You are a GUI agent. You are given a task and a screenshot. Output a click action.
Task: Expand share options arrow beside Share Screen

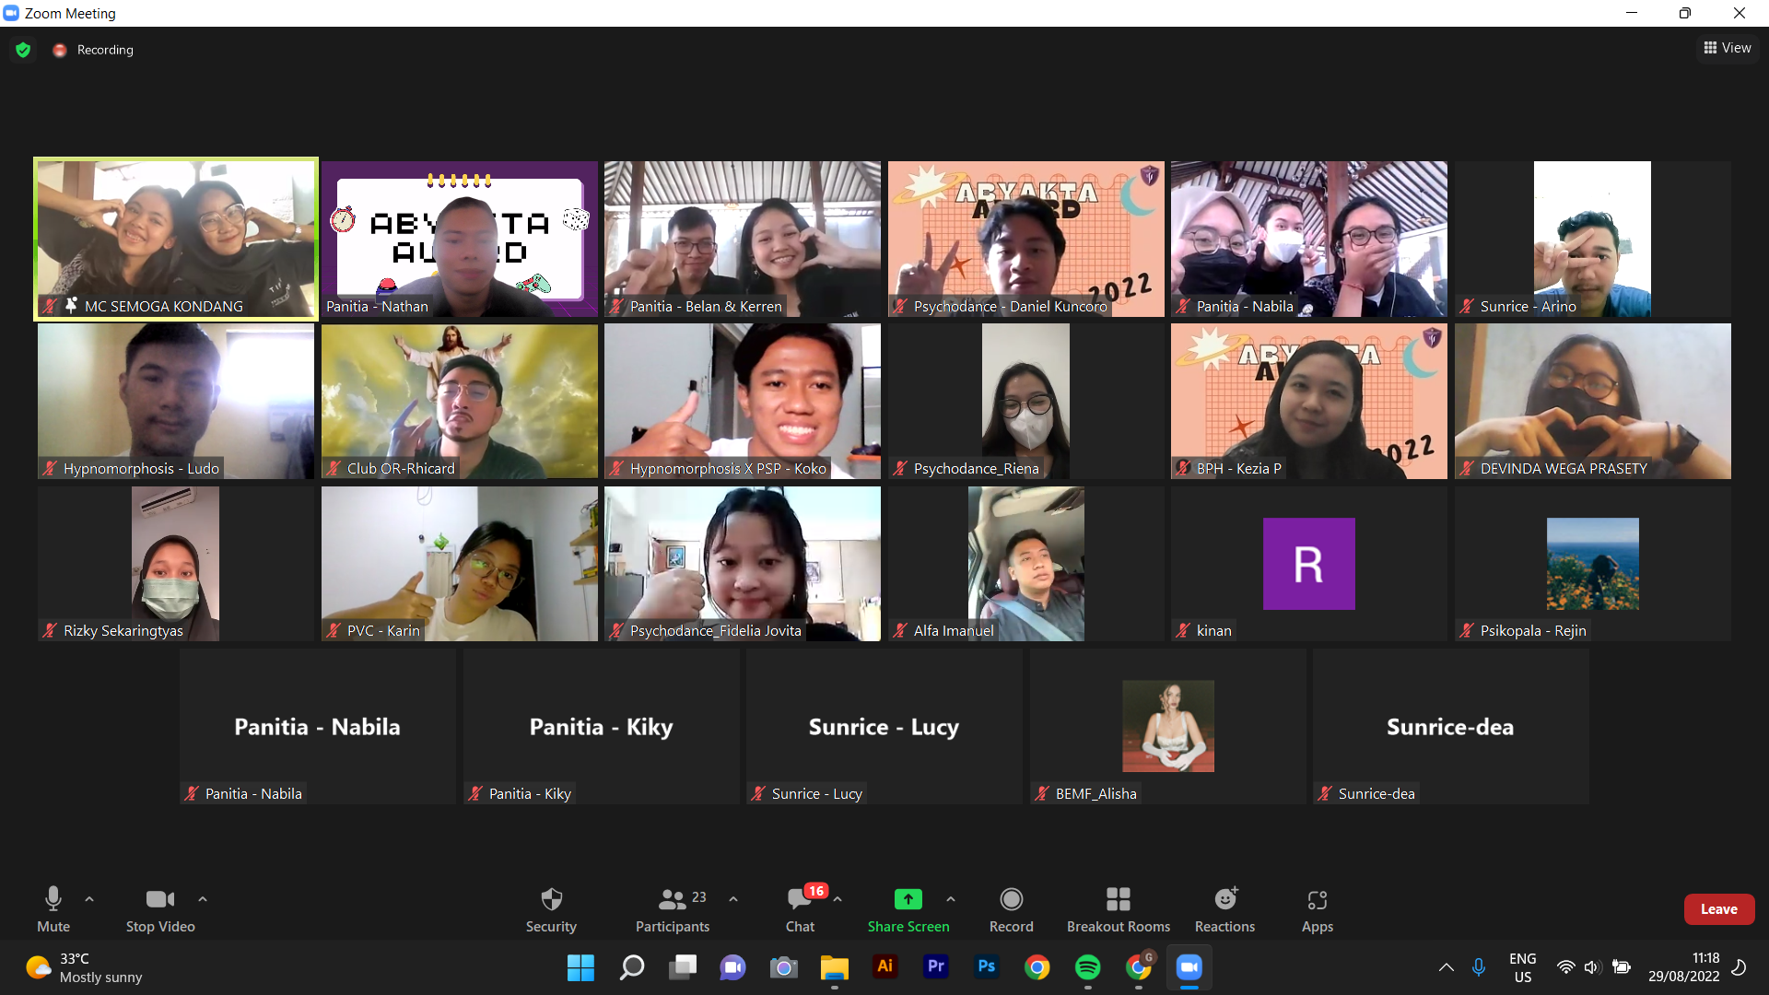tap(951, 898)
